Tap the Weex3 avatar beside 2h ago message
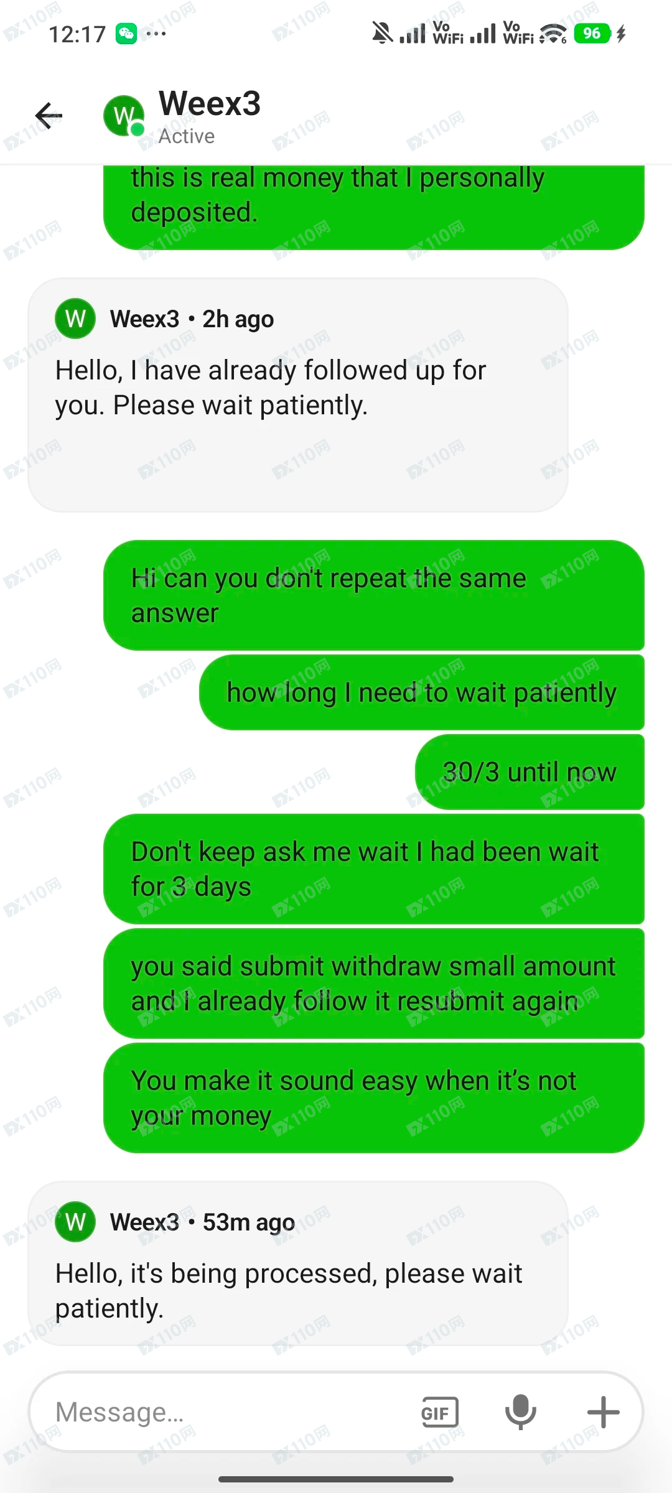Screen dimensions: 672x1493 click(x=75, y=319)
